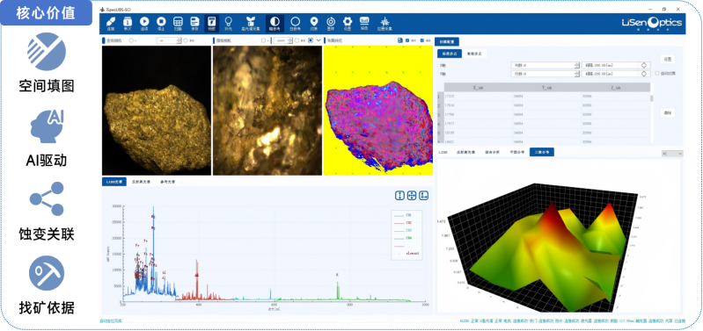Toggle the fill light bulb icon
This screenshot has width=703, height=331.
point(228,21)
